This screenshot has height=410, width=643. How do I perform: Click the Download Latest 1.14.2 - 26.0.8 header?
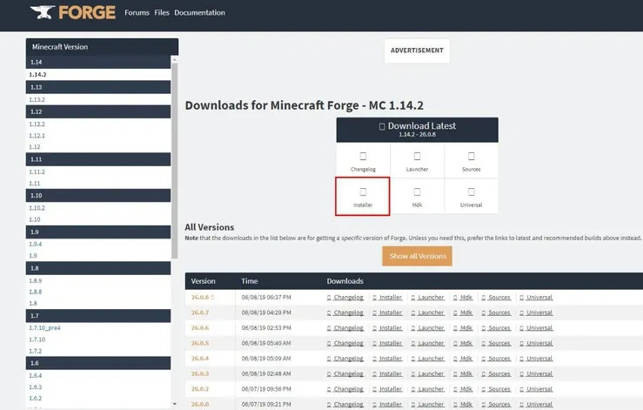417,130
